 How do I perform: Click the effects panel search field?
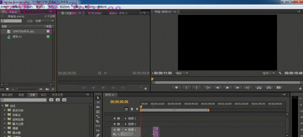23,100
